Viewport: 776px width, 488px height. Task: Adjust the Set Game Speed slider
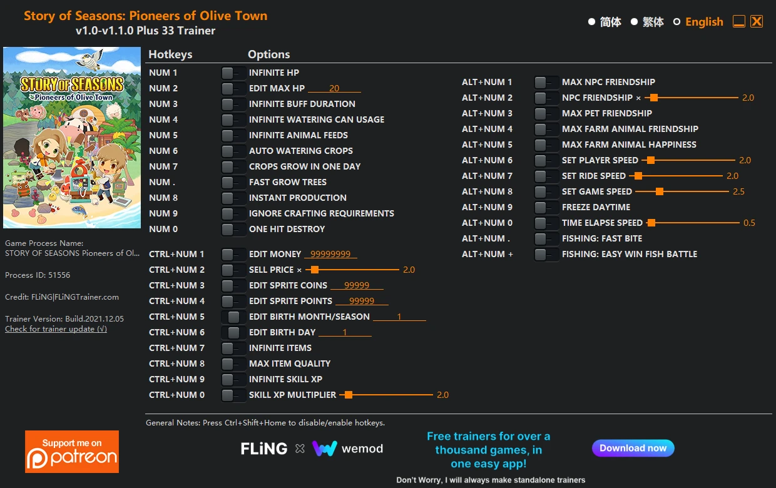(x=659, y=191)
